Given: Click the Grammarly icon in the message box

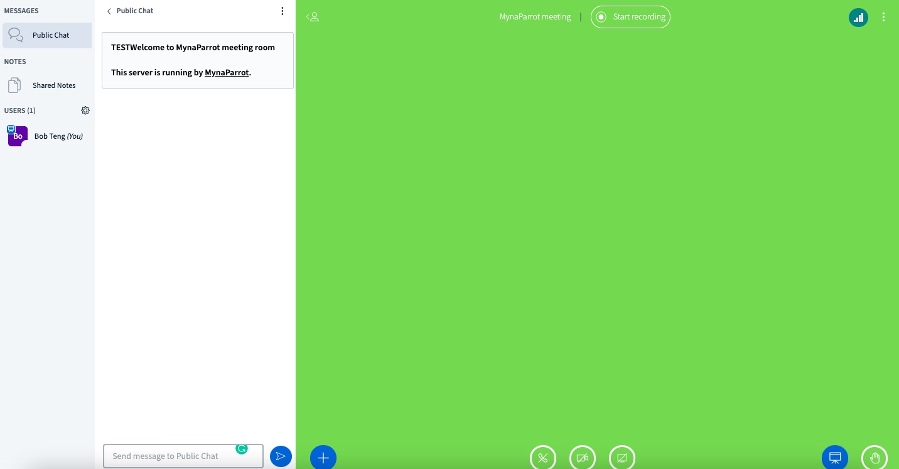Looking at the screenshot, I should (242, 448).
